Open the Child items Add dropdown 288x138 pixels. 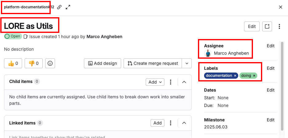pyautogui.click(x=155, y=82)
